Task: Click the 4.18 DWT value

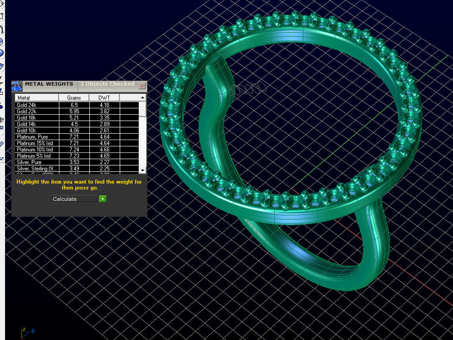Action: pos(105,105)
